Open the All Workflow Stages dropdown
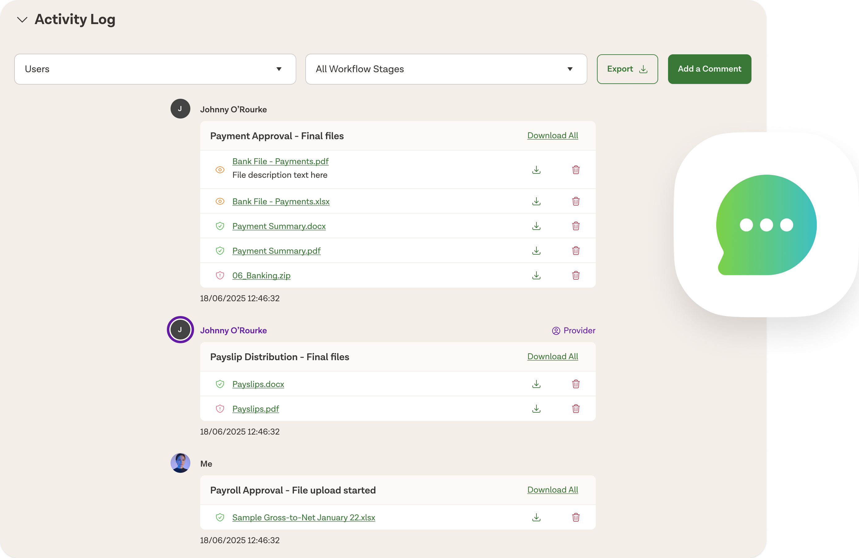Viewport: 859px width, 558px height. tap(446, 69)
